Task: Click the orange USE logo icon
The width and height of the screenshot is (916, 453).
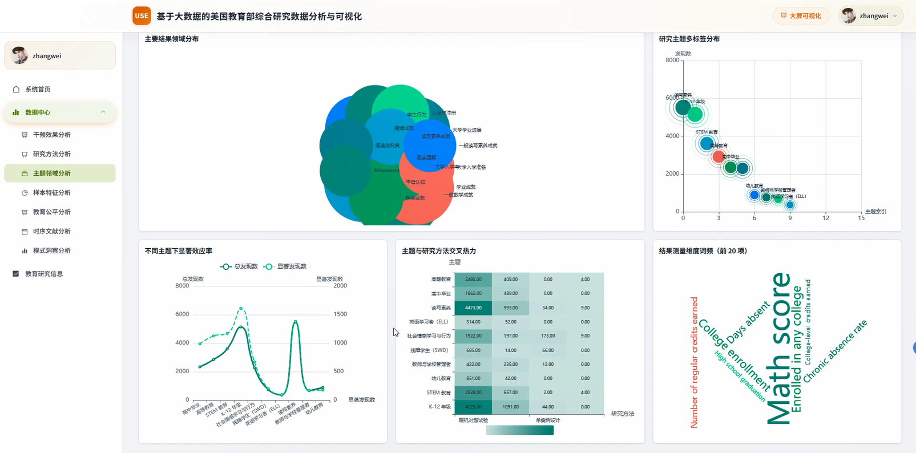Action: 142,16
